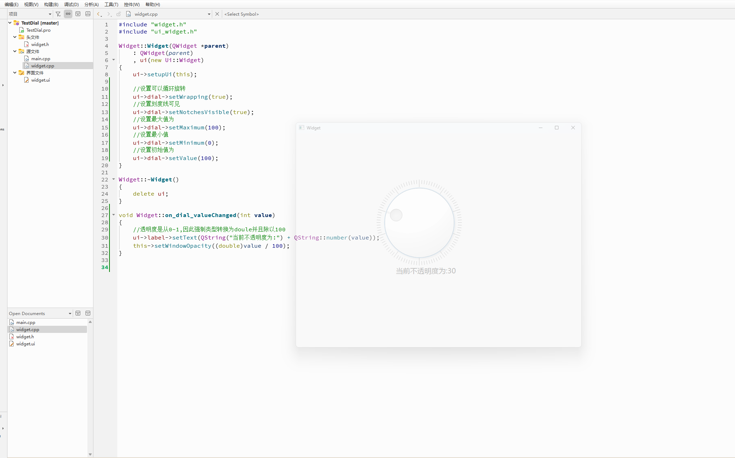
Task: Click split project panel icon
Action: (x=78, y=14)
